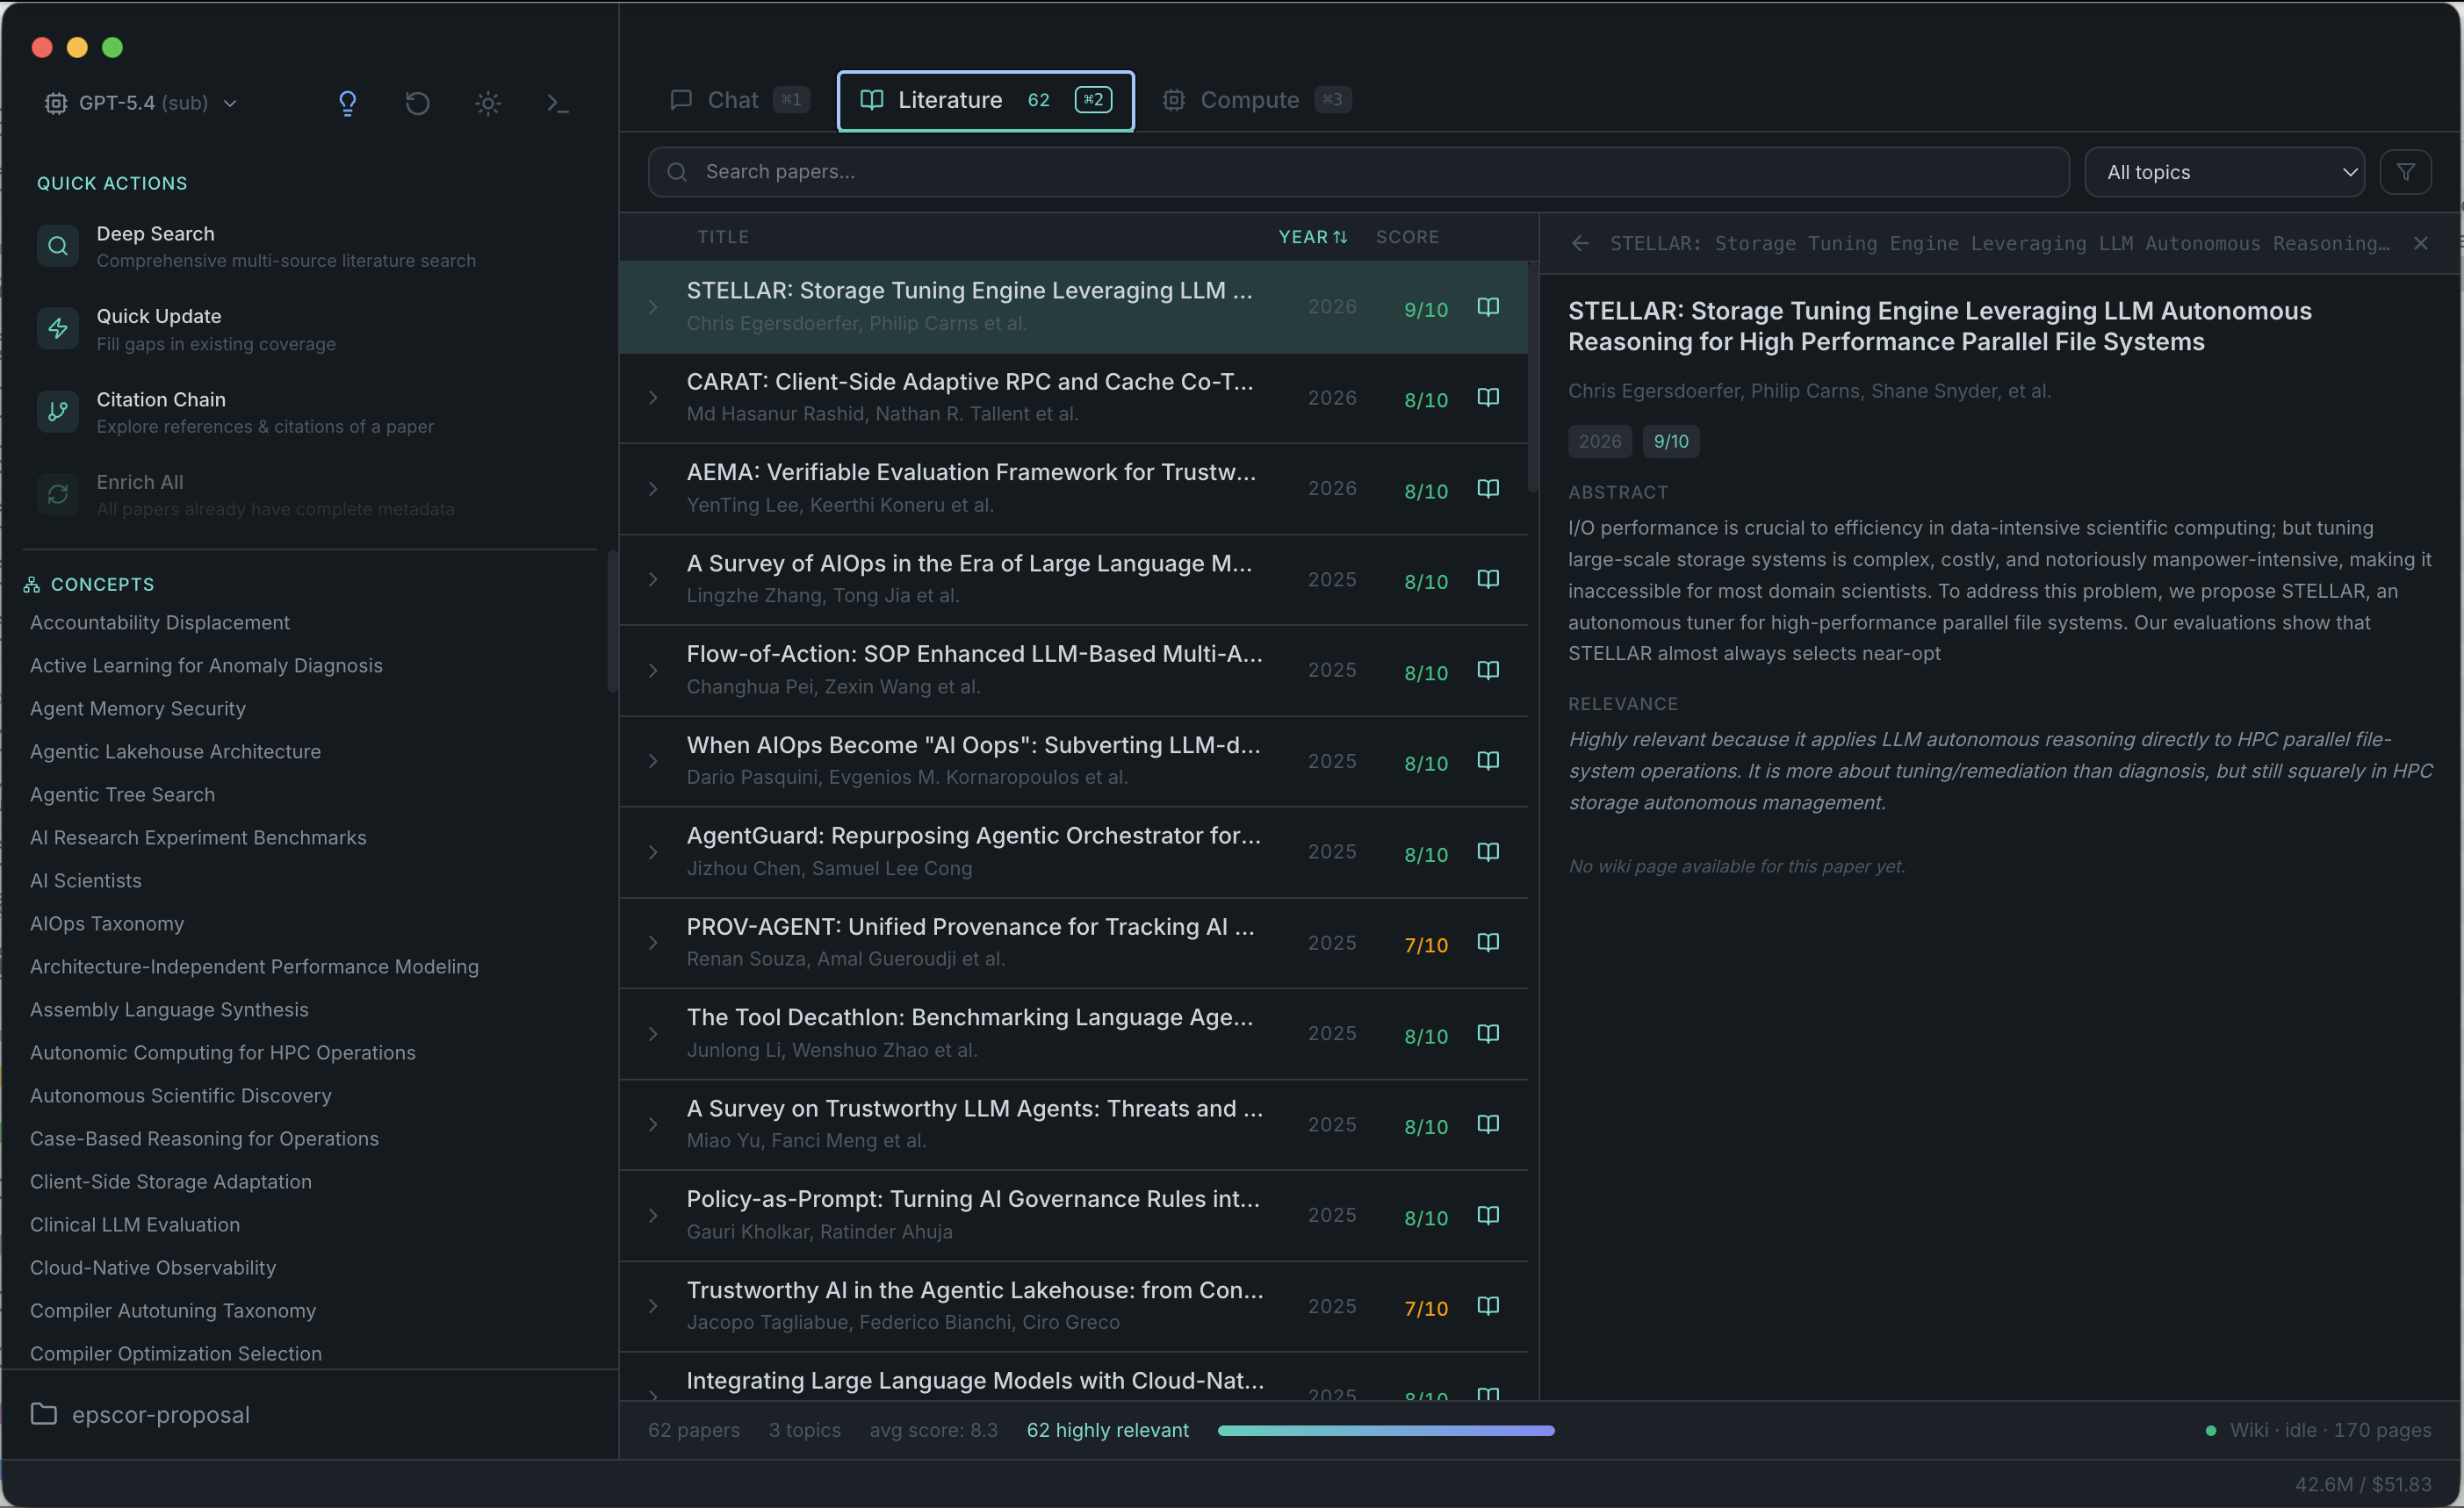
Task: Expand the Survey of AIOps row chevron
Action: coord(653,579)
